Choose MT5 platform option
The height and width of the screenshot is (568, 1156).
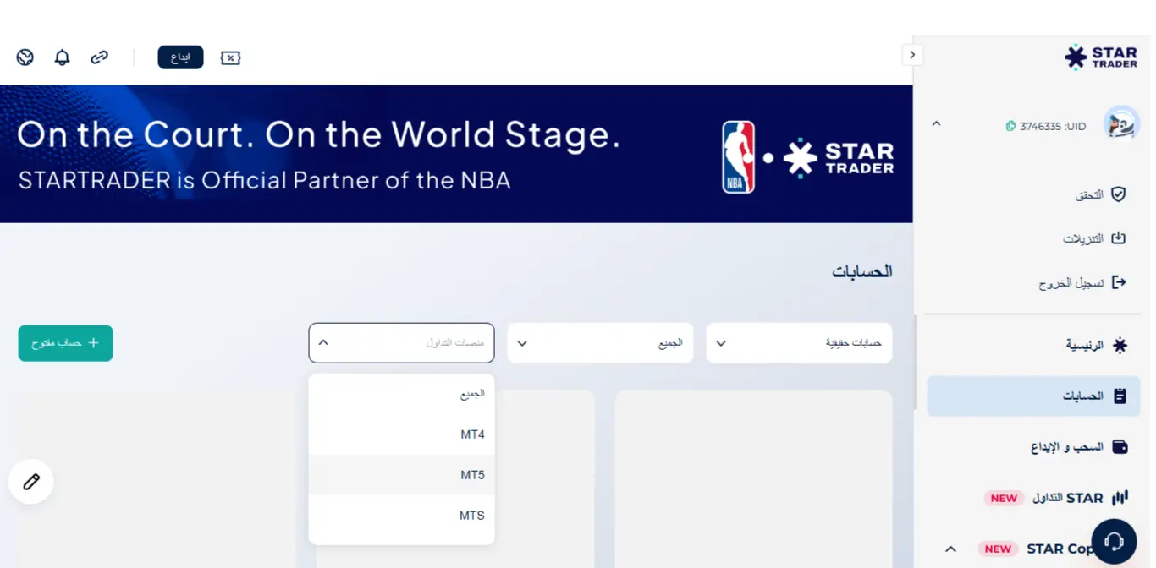pyautogui.click(x=401, y=475)
